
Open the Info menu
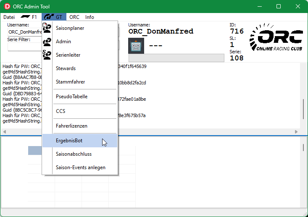pos(90,17)
